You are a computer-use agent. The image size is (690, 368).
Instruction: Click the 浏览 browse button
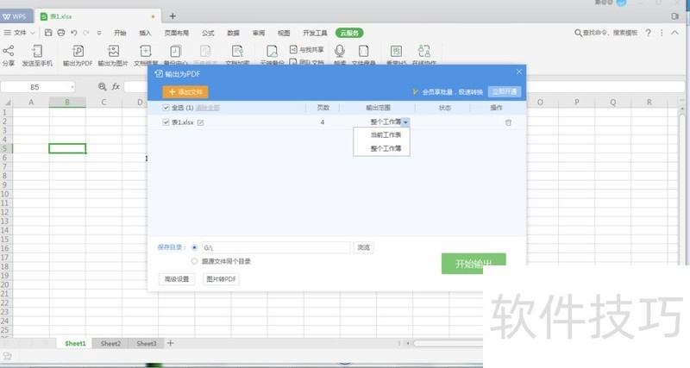coord(363,247)
